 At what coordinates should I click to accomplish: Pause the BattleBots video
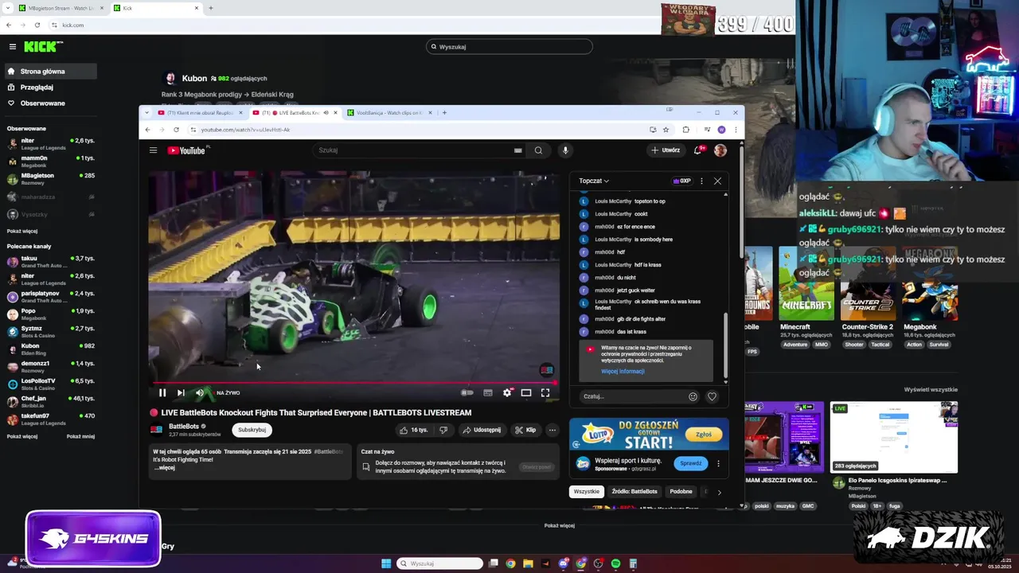162,392
